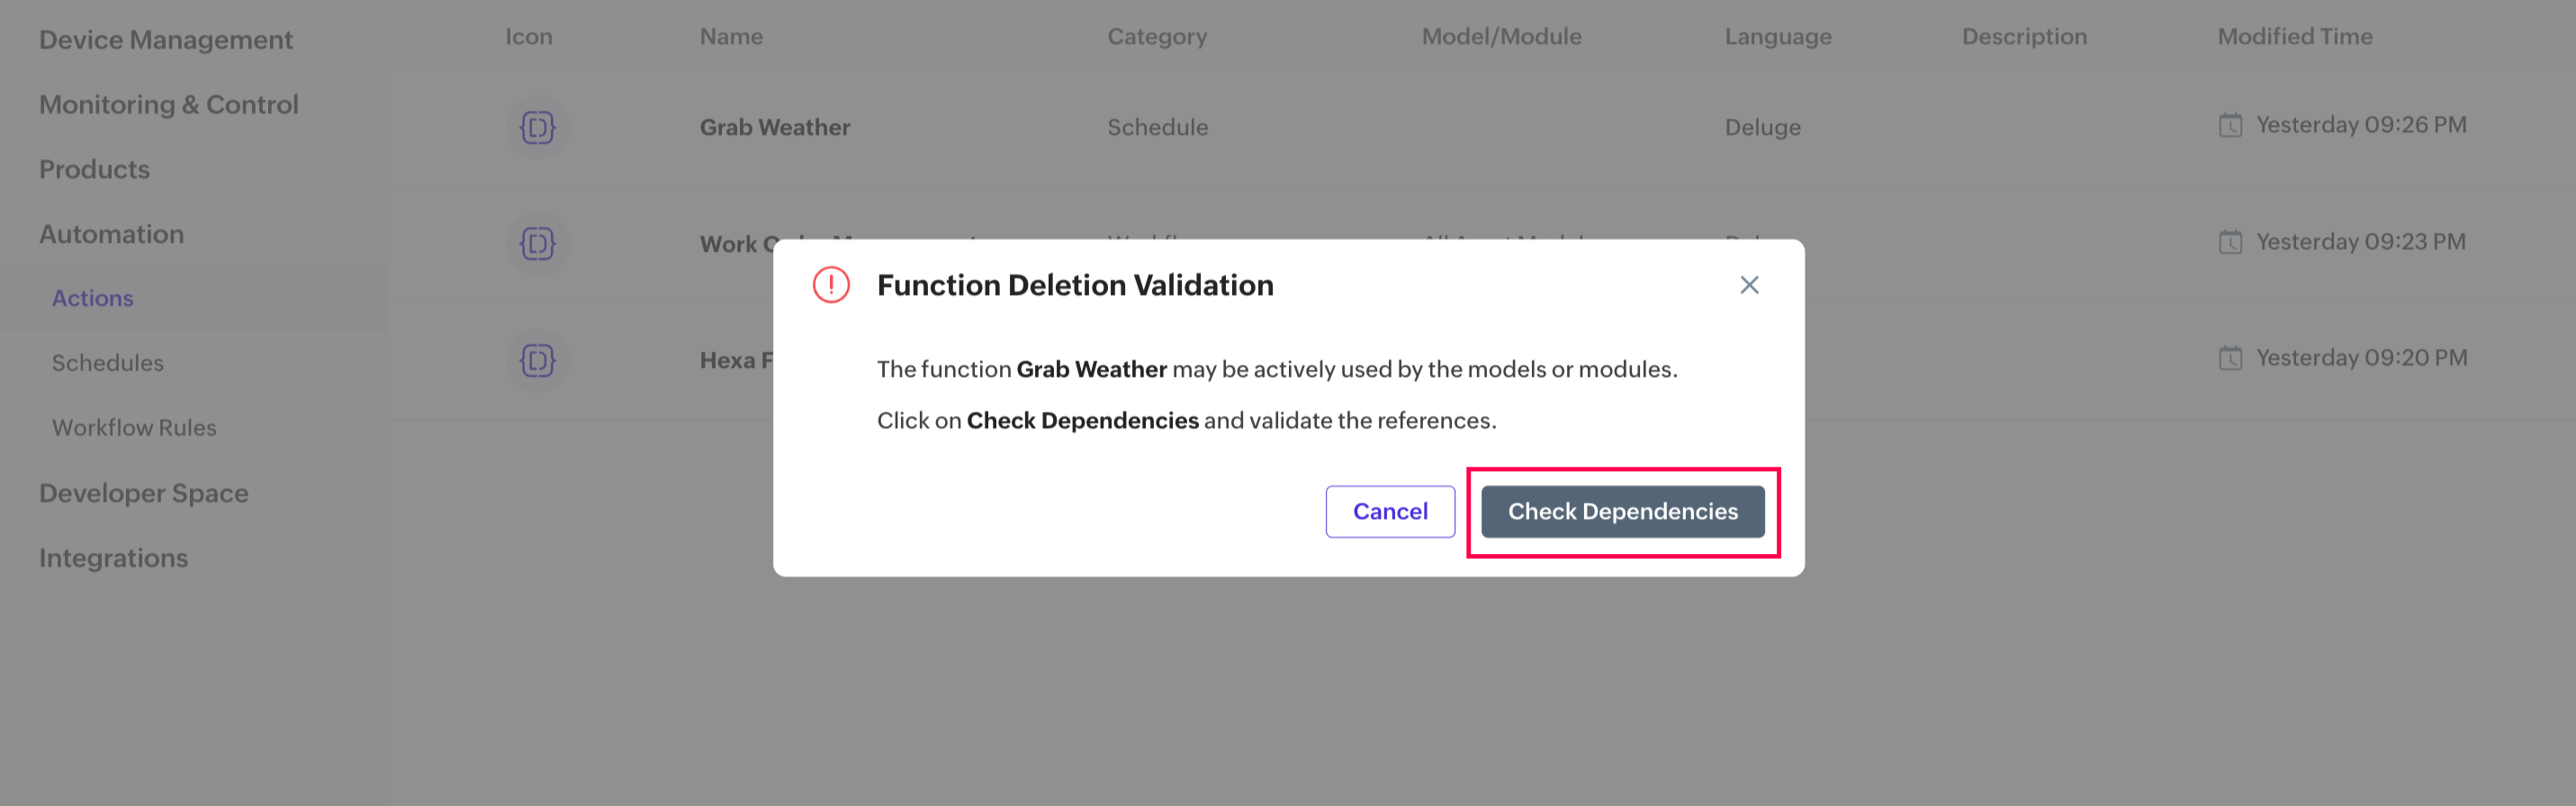Image resolution: width=2576 pixels, height=806 pixels.
Task: Click calendar icon beside 09:26 PM
Action: tap(2230, 125)
